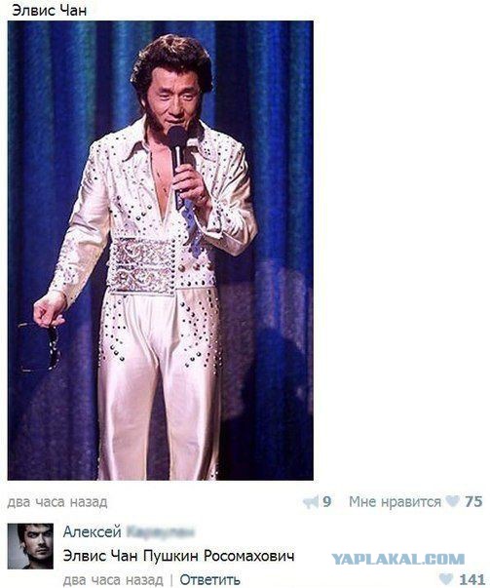
Task: Open the share count 9
Action: 326,502
